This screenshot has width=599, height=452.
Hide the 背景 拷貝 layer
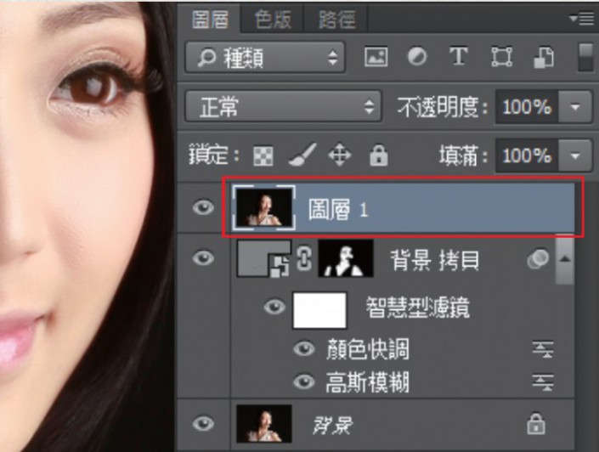tap(203, 258)
